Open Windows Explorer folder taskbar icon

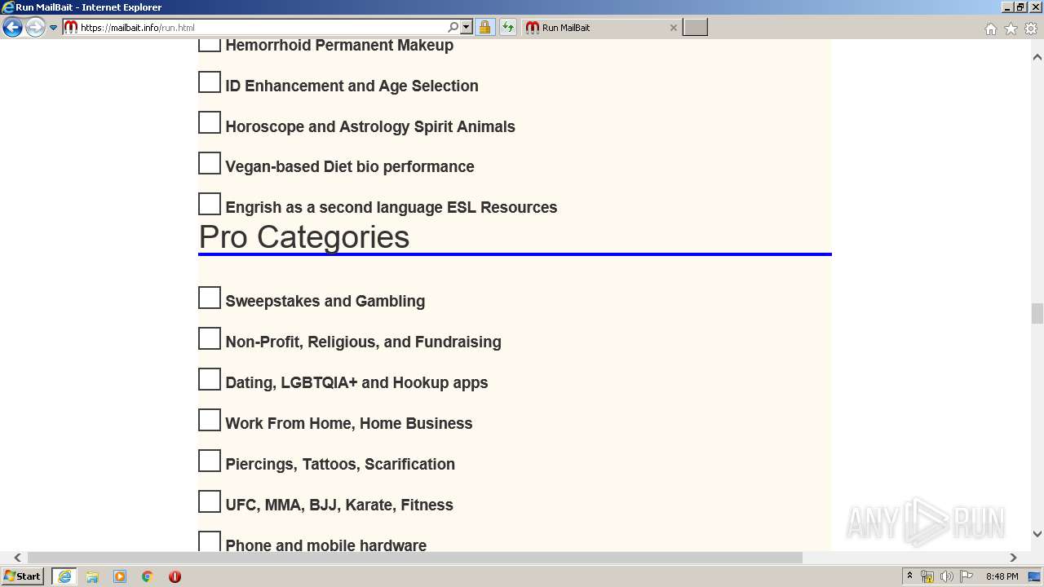click(92, 576)
